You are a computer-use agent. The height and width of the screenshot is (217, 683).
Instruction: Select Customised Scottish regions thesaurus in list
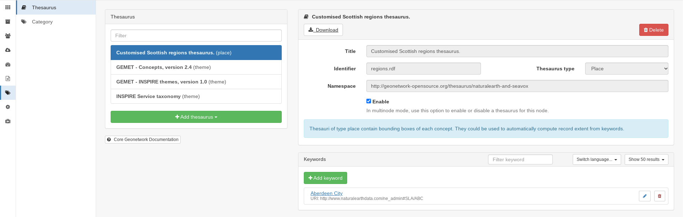tap(196, 53)
